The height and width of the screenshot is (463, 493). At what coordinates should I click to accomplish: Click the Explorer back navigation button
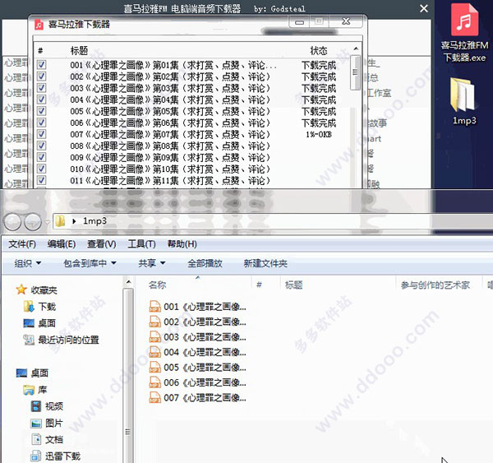(12, 221)
